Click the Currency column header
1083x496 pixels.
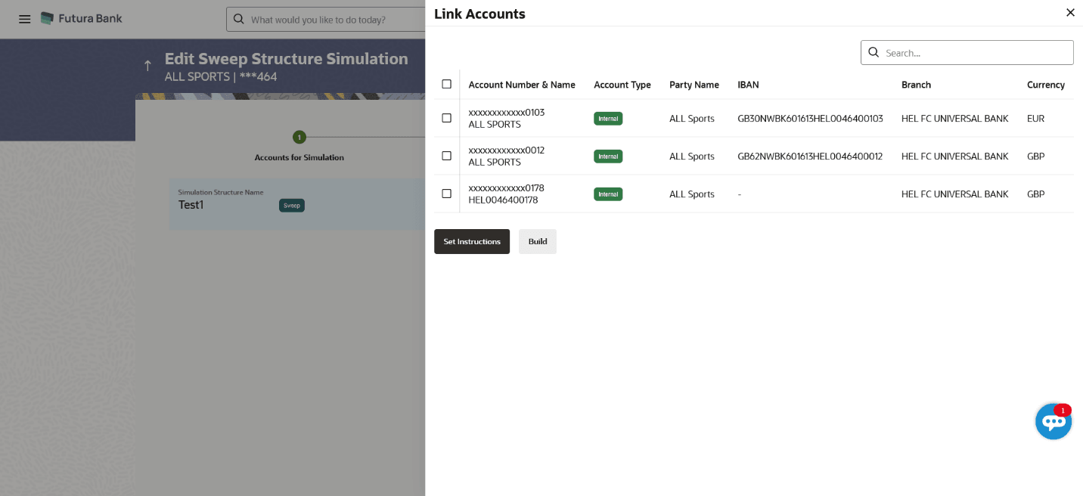click(1046, 85)
